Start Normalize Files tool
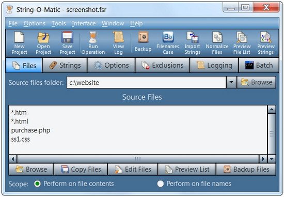This screenshot has width=284, height=197. (x=217, y=43)
